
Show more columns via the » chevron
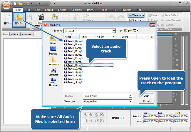[x=152, y=37]
